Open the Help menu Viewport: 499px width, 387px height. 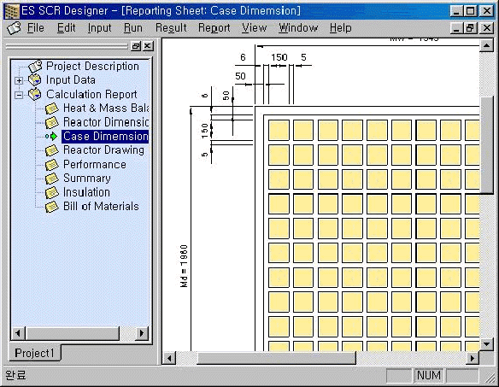(x=341, y=28)
